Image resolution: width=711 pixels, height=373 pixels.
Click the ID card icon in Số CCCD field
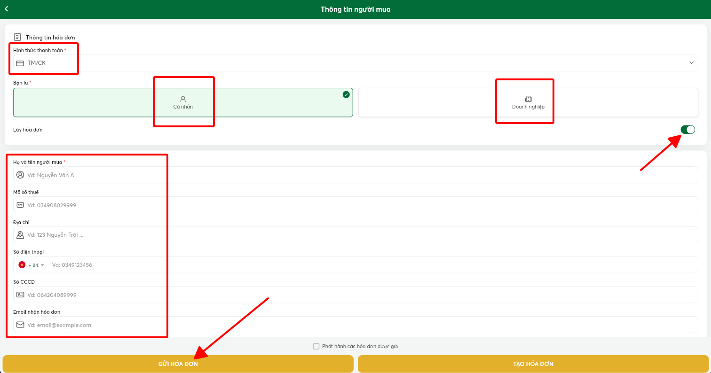pos(20,295)
